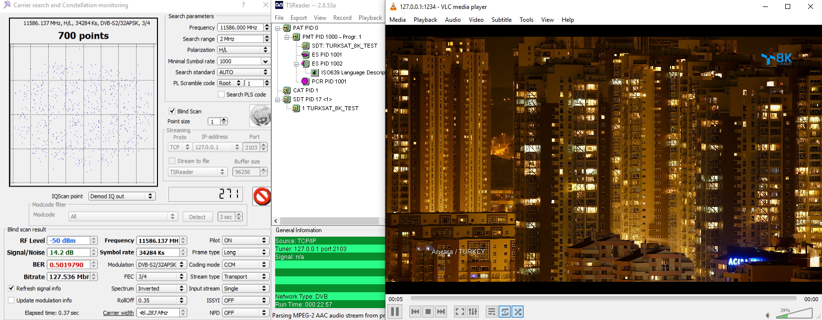Toggle VLC loop mode

tap(505, 312)
